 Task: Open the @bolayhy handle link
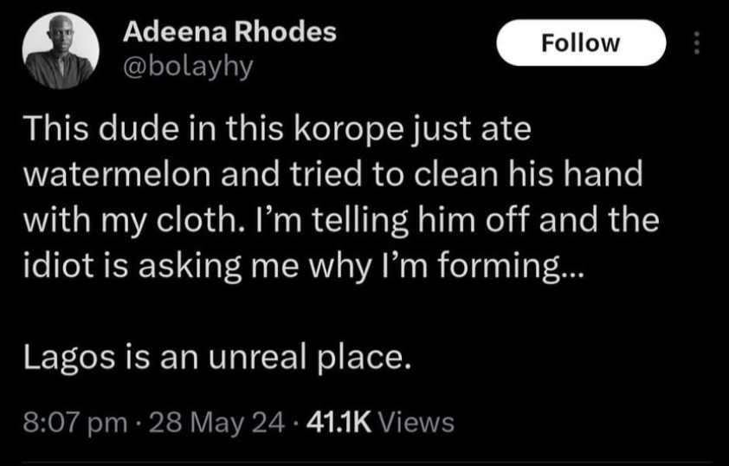[x=189, y=67]
